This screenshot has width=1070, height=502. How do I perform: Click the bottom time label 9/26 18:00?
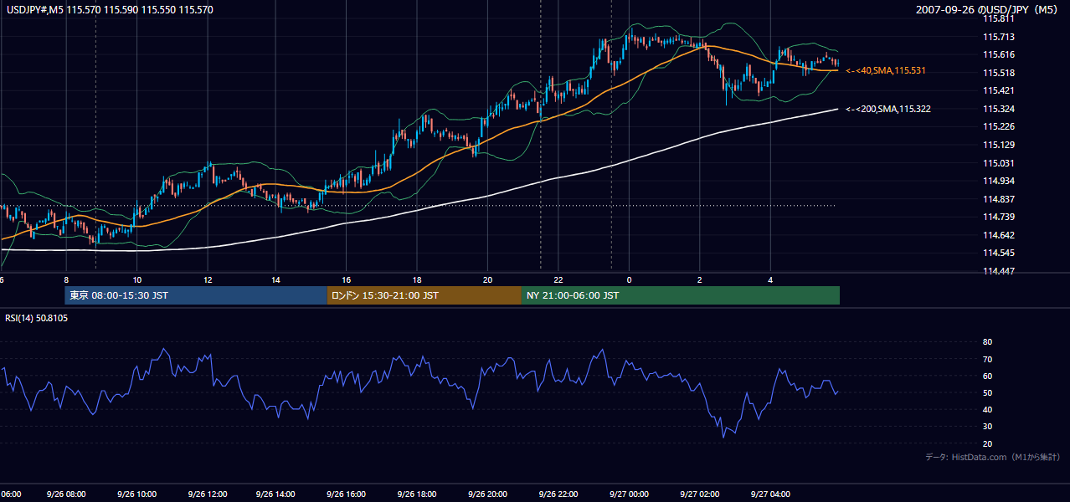click(x=417, y=494)
